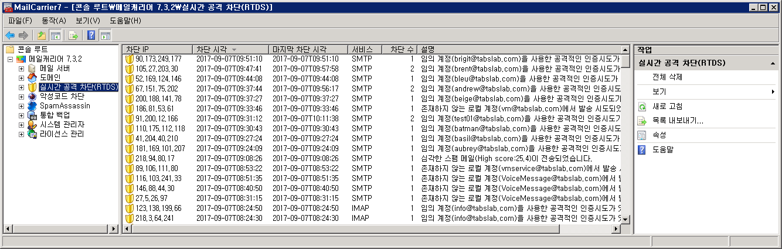
Task: Click shield icon for IP 218.94.80.17
Action: click(130, 158)
